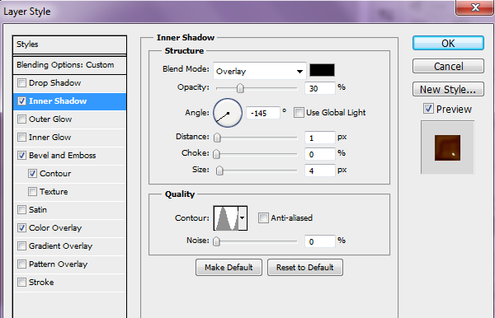Open the Color Overlay settings label

[x=55, y=228]
